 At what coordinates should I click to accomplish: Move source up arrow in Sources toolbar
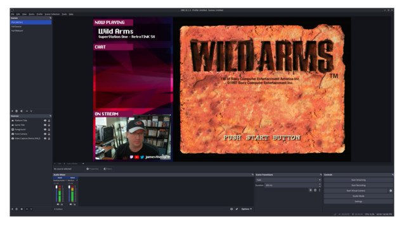tap(27, 209)
